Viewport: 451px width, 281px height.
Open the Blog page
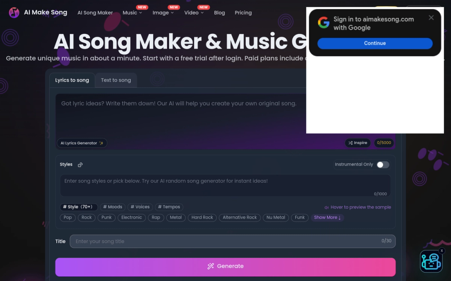click(219, 13)
